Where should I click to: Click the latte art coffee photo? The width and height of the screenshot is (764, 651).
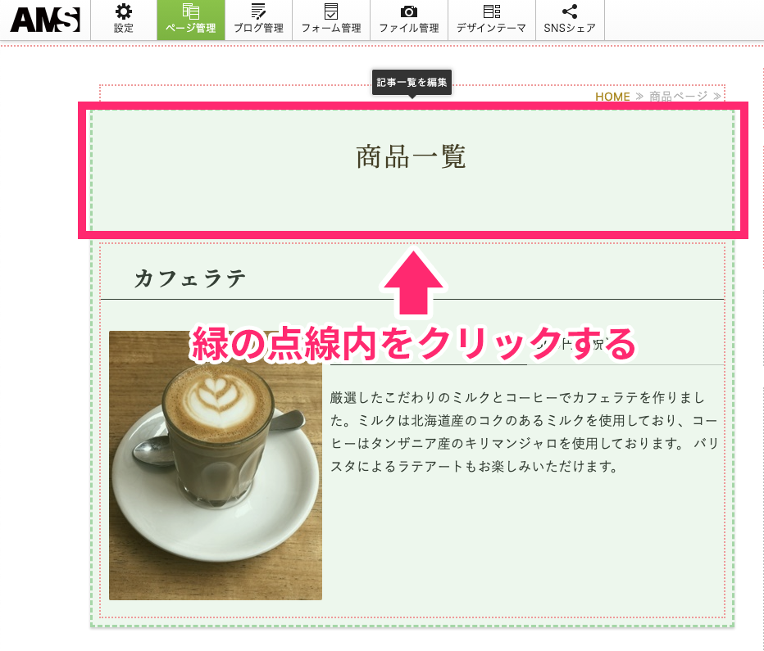215,465
